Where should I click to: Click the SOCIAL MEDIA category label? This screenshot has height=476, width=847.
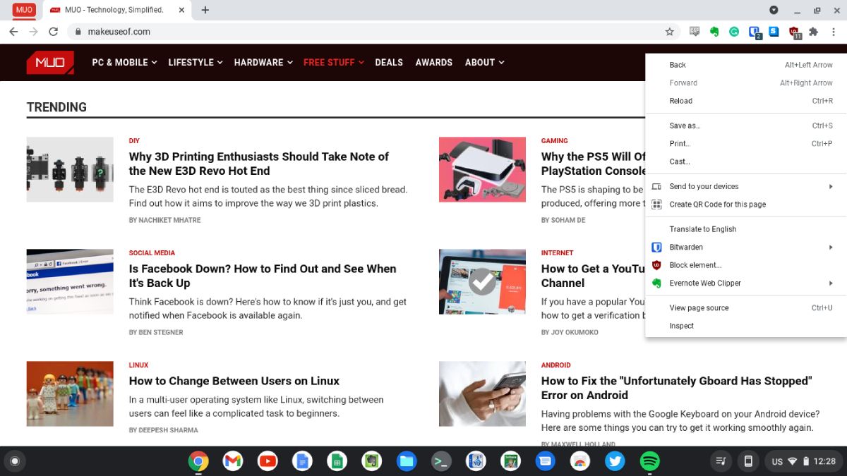click(x=152, y=252)
